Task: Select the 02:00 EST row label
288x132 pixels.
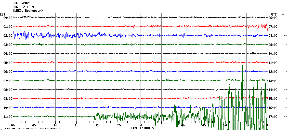Action: click(8, 36)
